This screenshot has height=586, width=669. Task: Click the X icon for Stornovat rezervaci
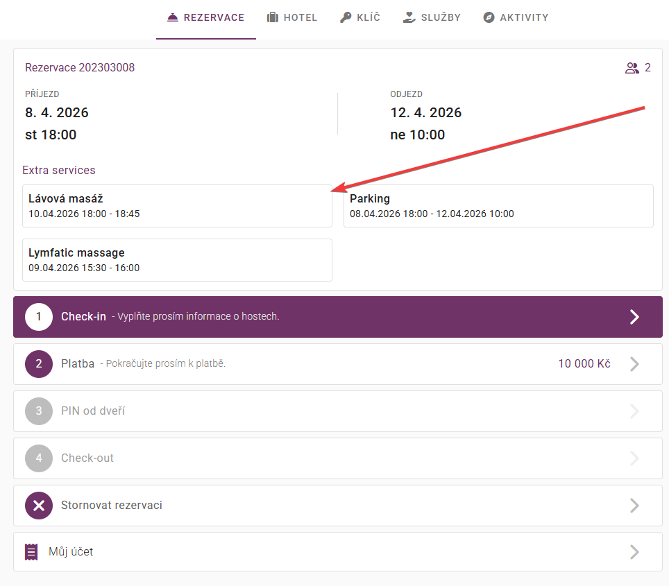[39, 506]
